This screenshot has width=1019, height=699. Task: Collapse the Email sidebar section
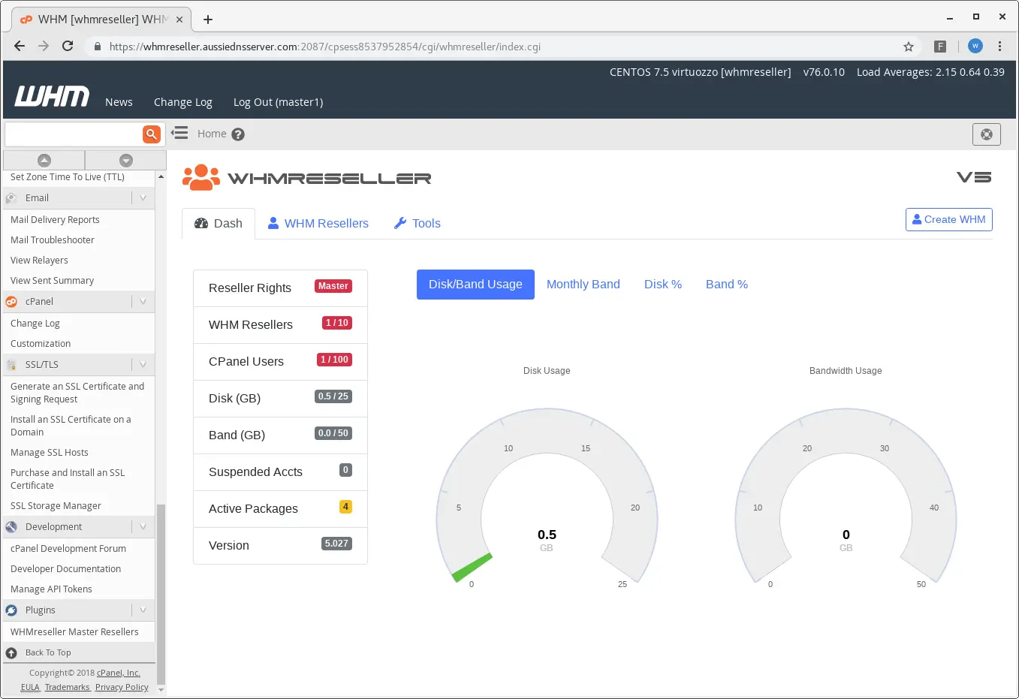[x=143, y=198]
